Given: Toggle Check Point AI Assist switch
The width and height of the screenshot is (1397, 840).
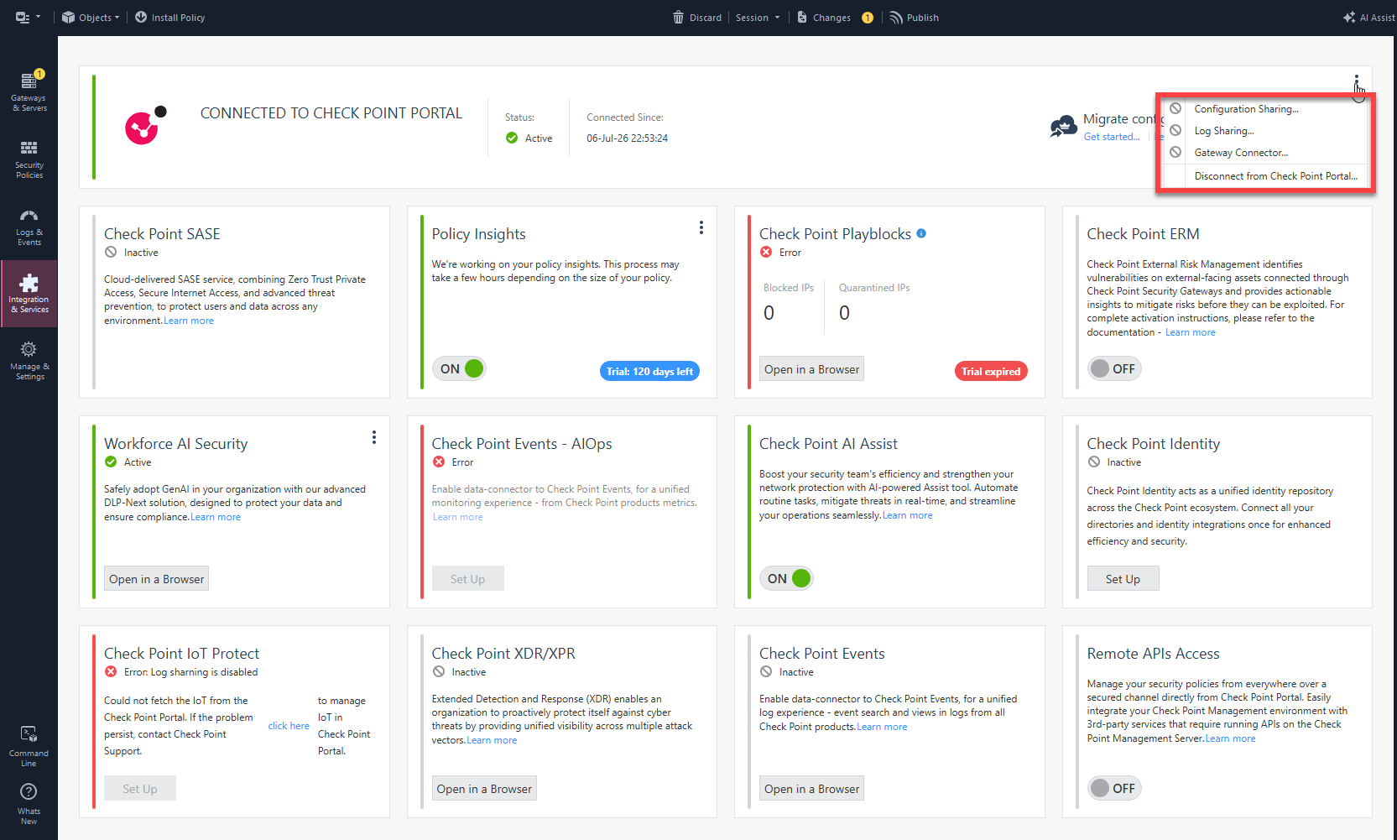Looking at the screenshot, I should click(x=786, y=578).
